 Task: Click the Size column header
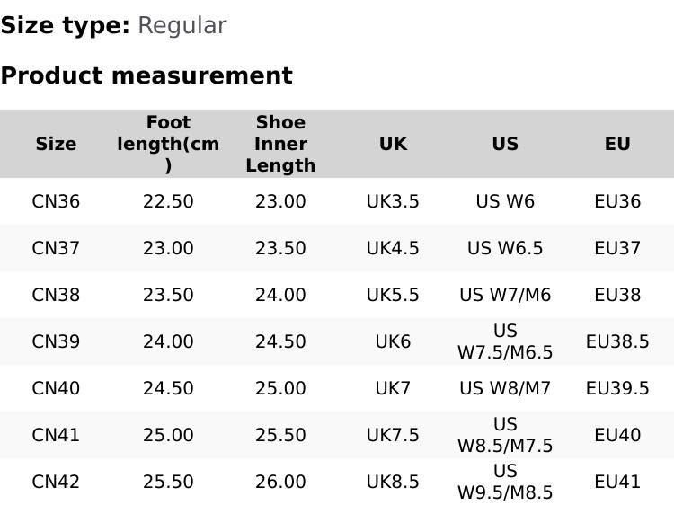[56, 144]
